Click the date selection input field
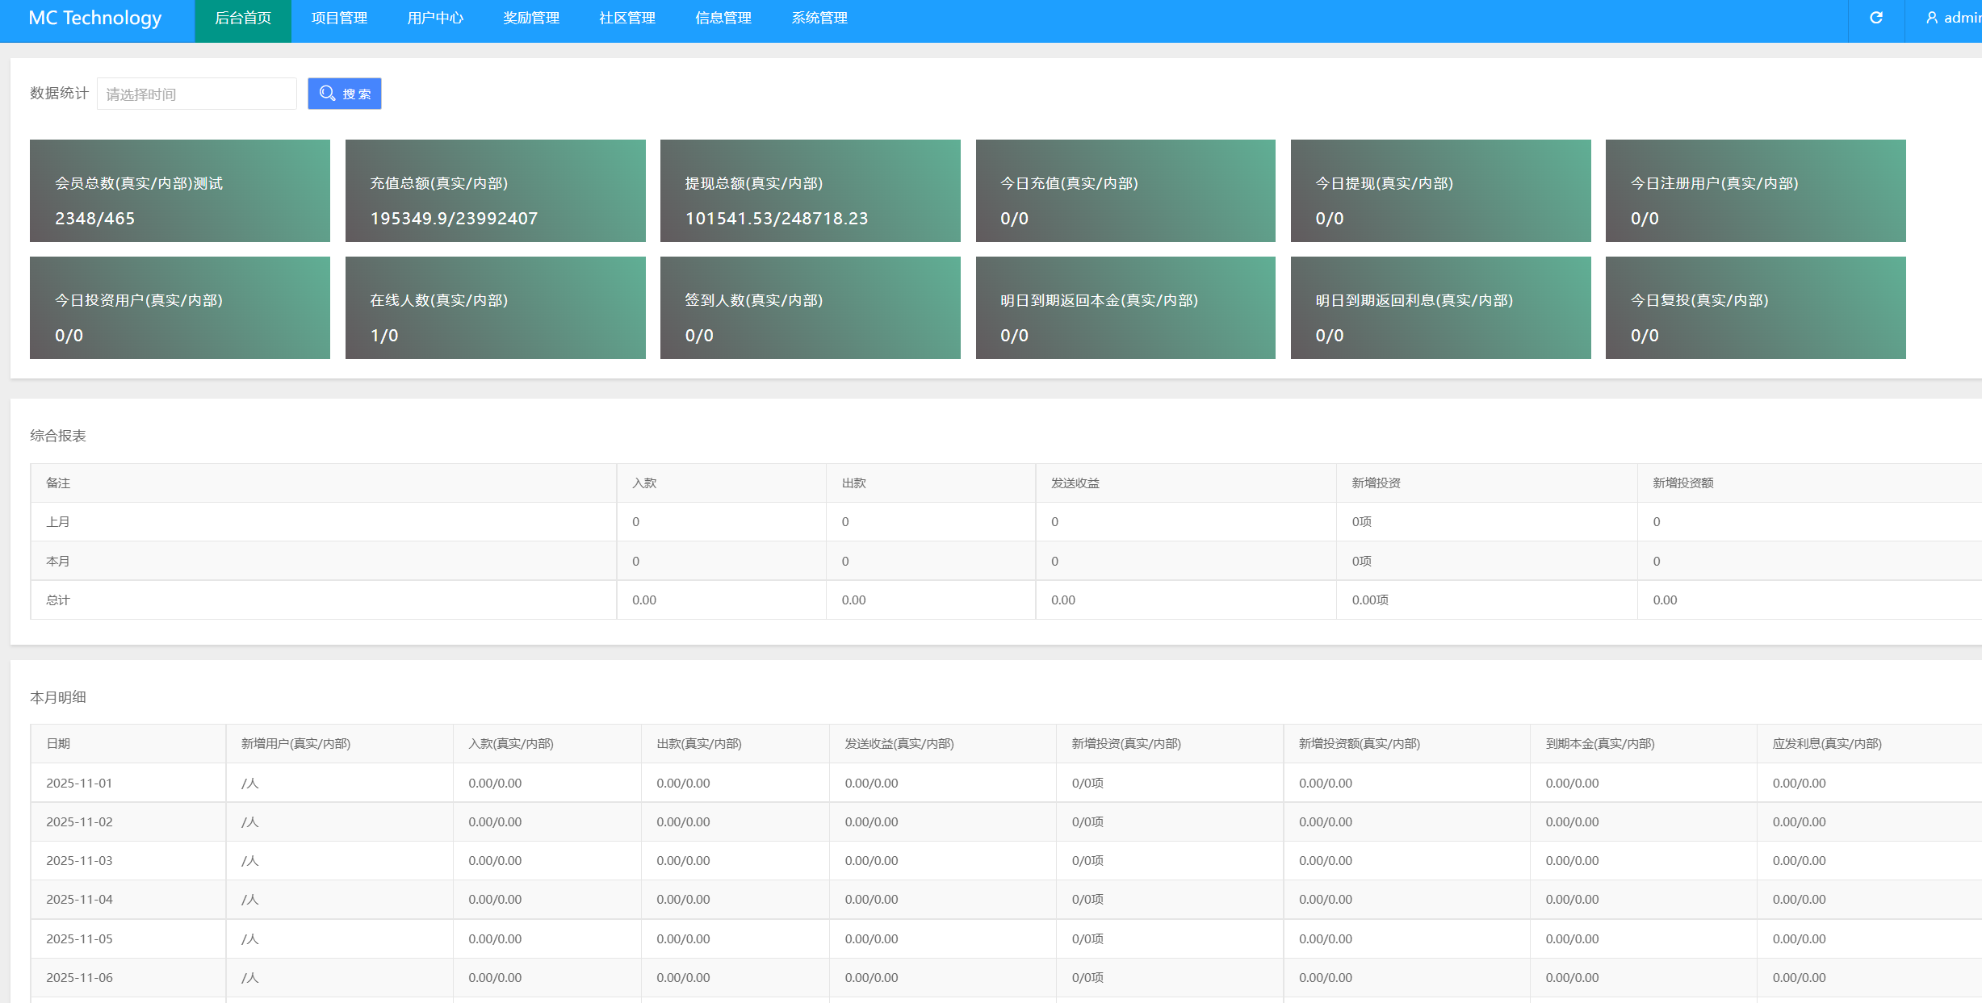Image resolution: width=1982 pixels, height=1003 pixels. click(x=197, y=94)
